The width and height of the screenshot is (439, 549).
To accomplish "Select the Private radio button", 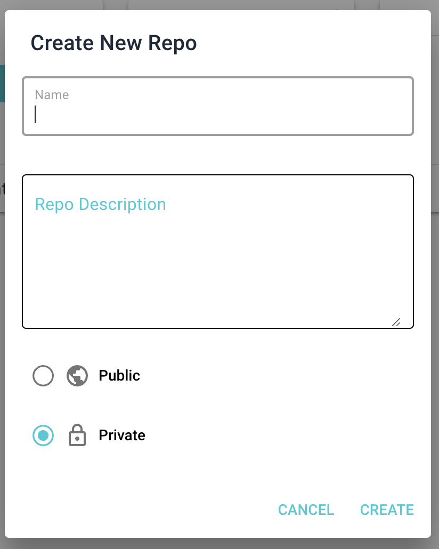I will pyautogui.click(x=43, y=435).
